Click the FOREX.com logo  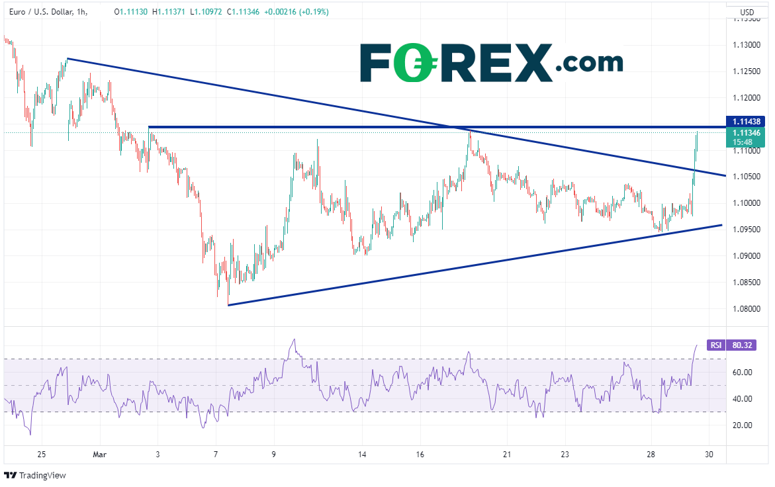point(491,63)
